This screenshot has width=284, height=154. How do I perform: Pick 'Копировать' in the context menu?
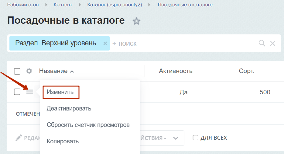63,141
